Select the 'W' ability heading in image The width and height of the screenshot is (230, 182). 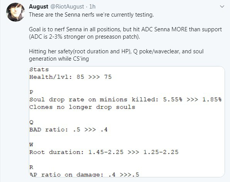(31, 145)
